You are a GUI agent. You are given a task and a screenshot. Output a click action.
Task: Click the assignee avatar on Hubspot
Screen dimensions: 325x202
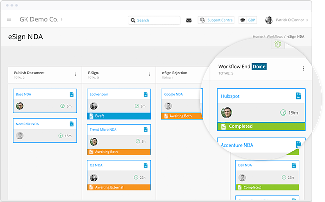pyautogui.click(x=226, y=112)
